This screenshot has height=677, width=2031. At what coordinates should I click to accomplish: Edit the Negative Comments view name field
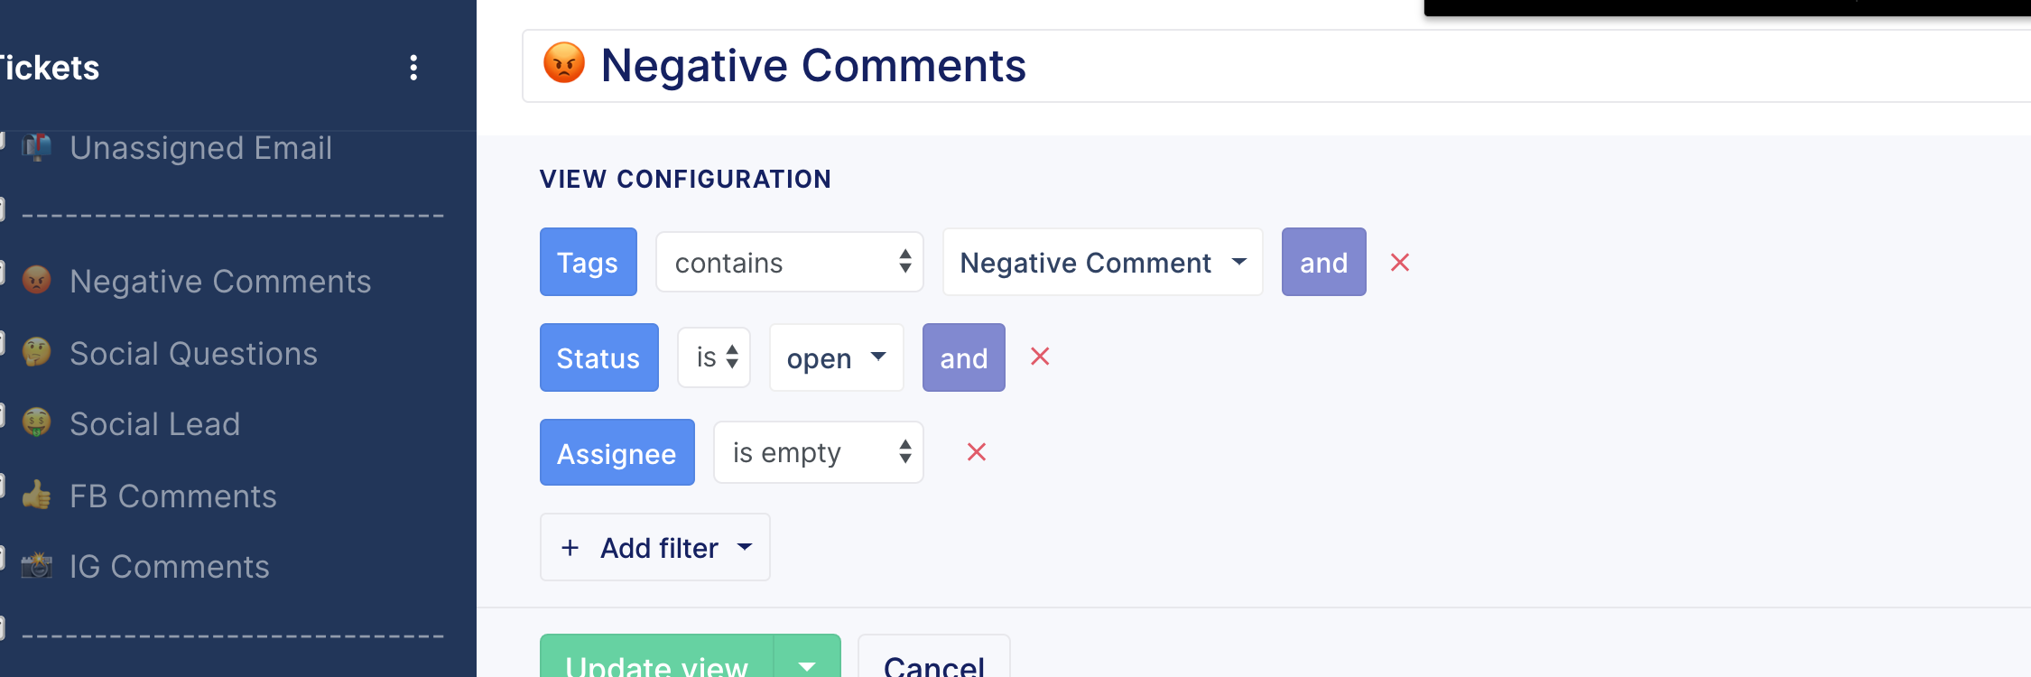[1276, 66]
